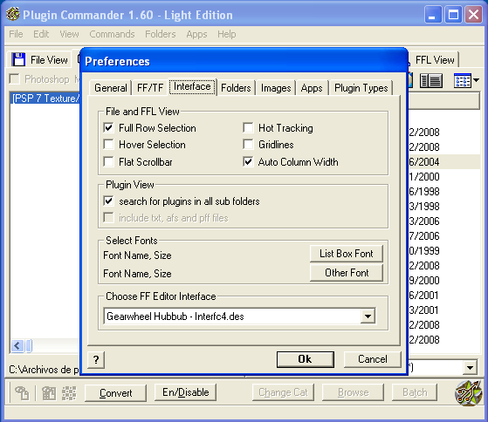Open the Images preferences tab

tap(276, 88)
